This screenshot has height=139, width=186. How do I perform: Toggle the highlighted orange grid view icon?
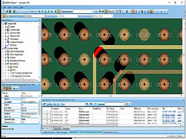pyautogui.click(x=59, y=12)
